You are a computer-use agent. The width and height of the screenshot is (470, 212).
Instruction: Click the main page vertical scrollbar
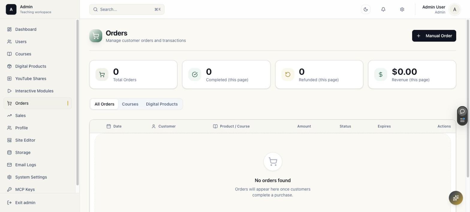pyautogui.click(x=468, y=98)
